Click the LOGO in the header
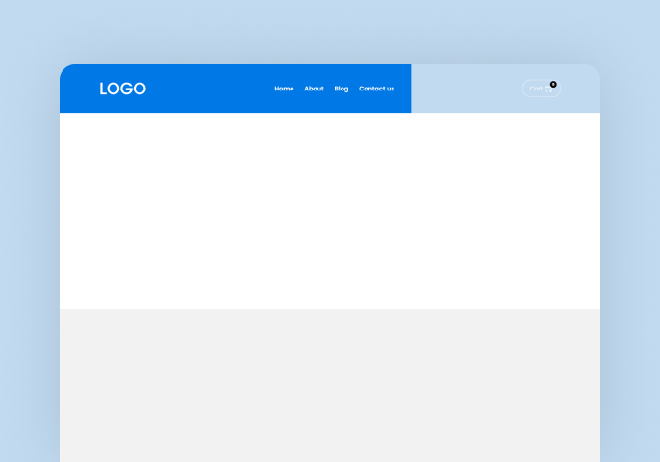The height and width of the screenshot is (462, 660). [122, 89]
